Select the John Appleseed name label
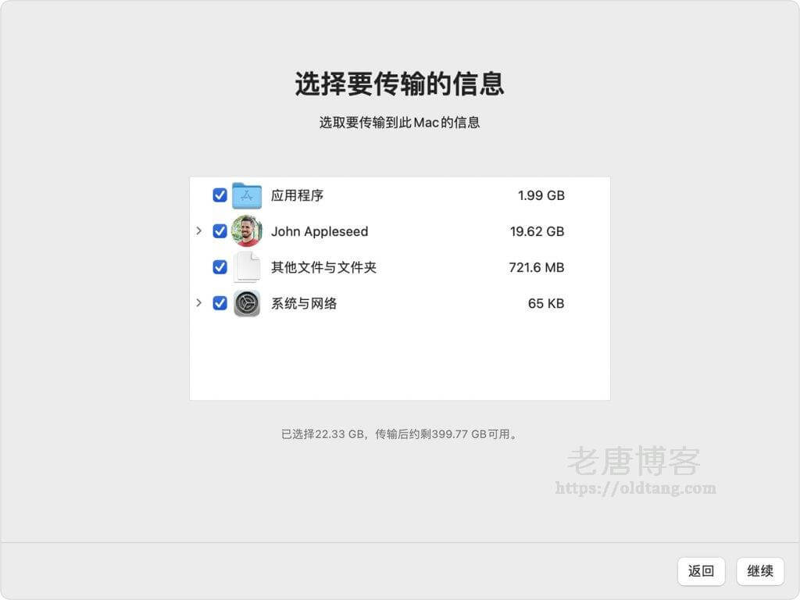 pyautogui.click(x=320, y=231)
